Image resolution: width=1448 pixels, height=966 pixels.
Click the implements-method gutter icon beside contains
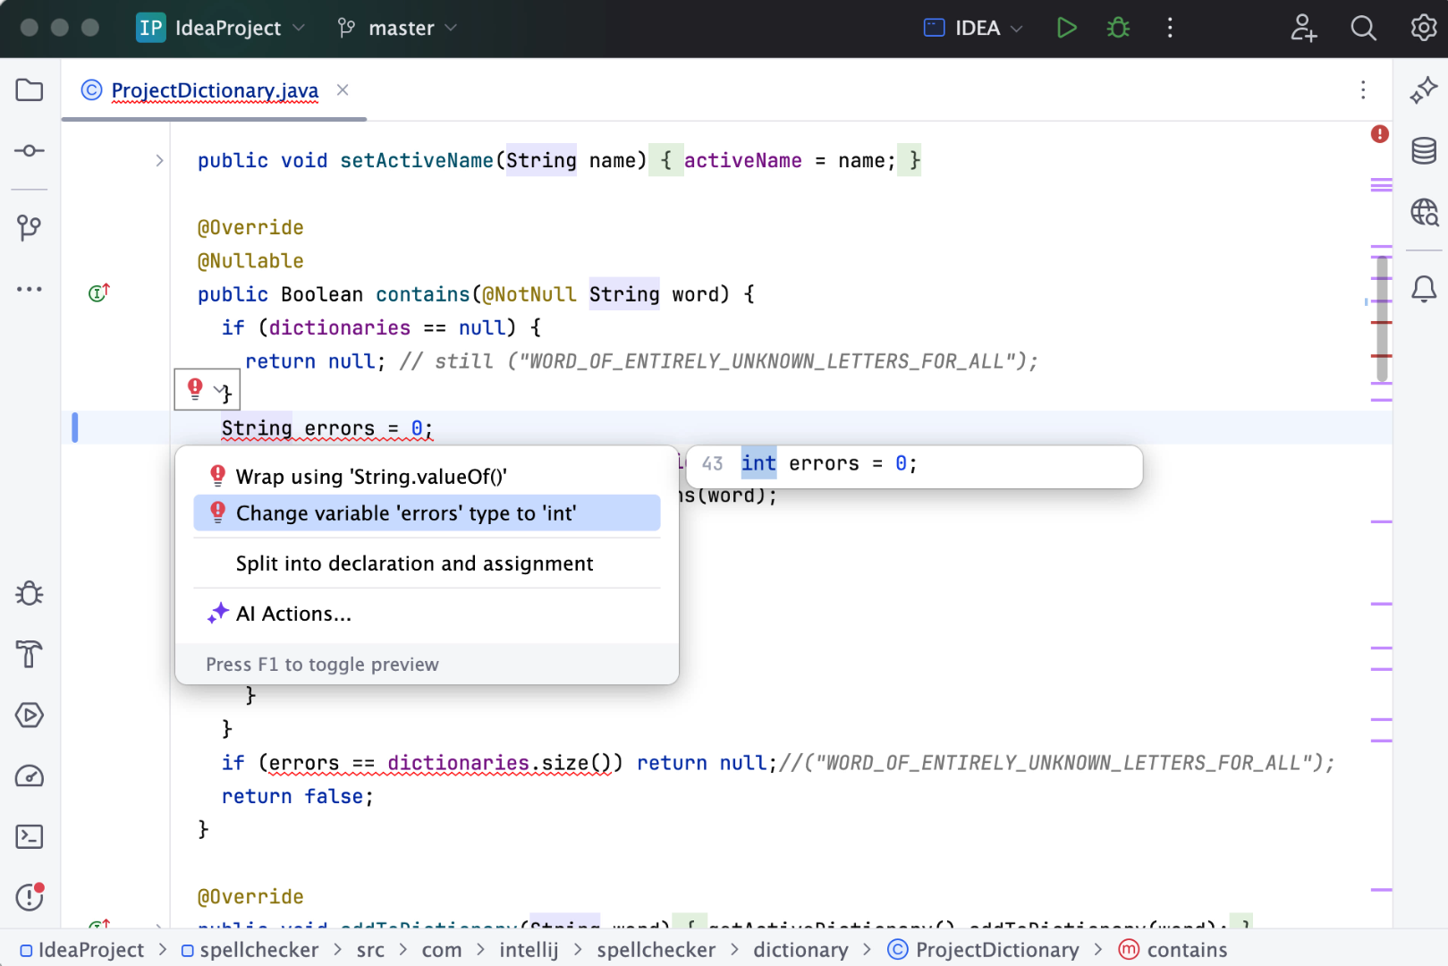point(99,292)
